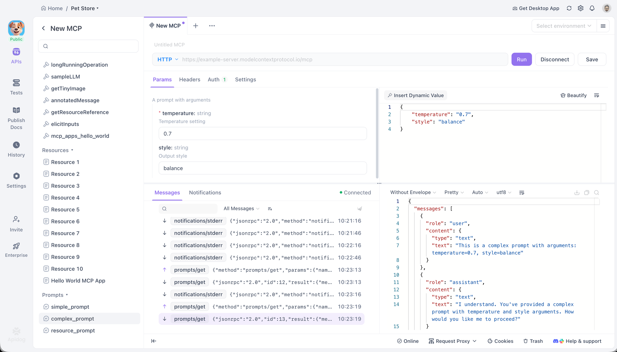Click the clear messages broom icon
The width and height of the screenshot is (617, 352).
click(359, 209)
